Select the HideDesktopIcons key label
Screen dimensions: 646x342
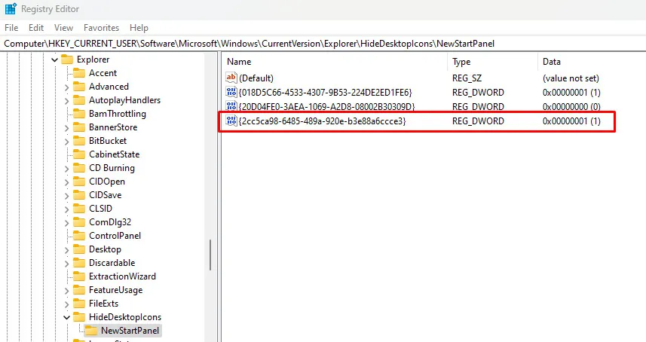click(125, 317)
